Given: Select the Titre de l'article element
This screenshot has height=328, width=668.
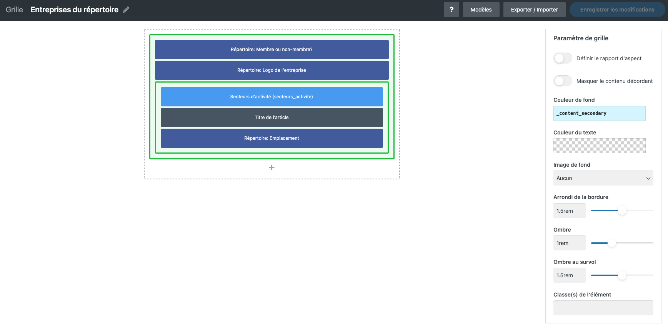Looking at the screenshot, I should coord(272,118).
